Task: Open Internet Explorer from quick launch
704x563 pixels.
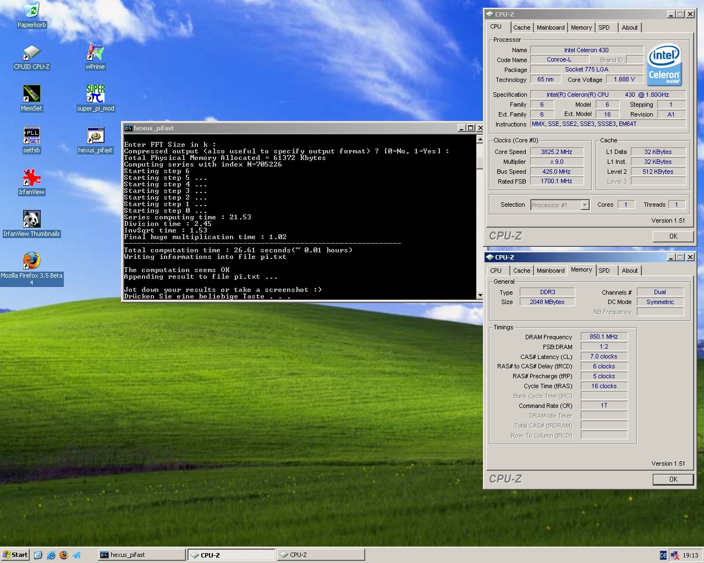Action: pyautogui.click(x=51, y=555)
